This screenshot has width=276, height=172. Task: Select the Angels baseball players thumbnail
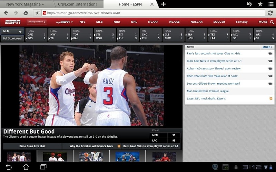[55, 157]
